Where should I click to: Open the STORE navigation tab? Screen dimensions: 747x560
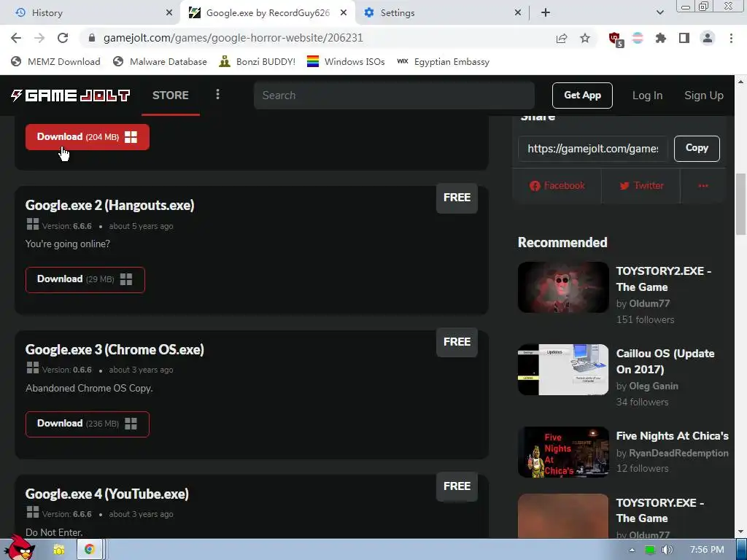point(171,96)
